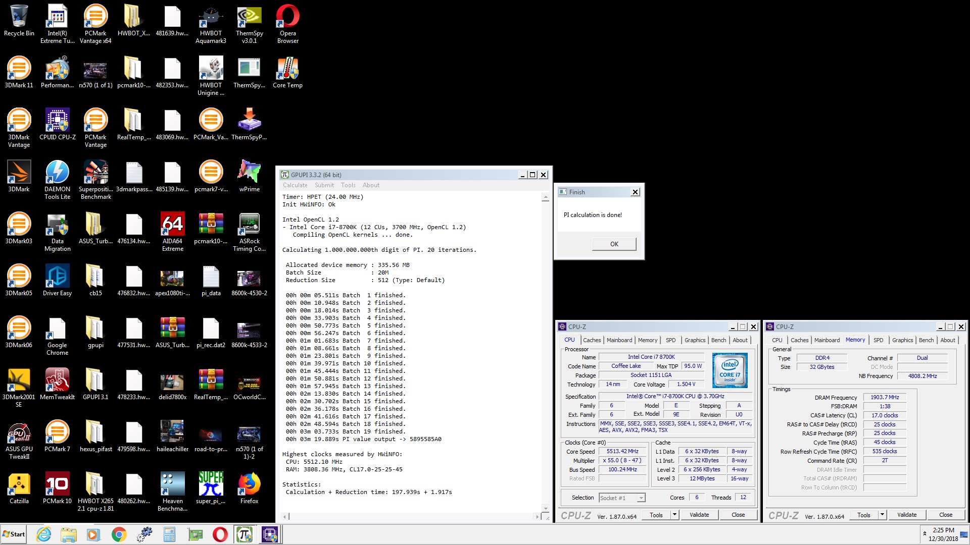Image resolution: width=970 pixels, height=545 pixels.
Task: Click scroll-up arrow in GPUPI output
Action: click(545, 197)
